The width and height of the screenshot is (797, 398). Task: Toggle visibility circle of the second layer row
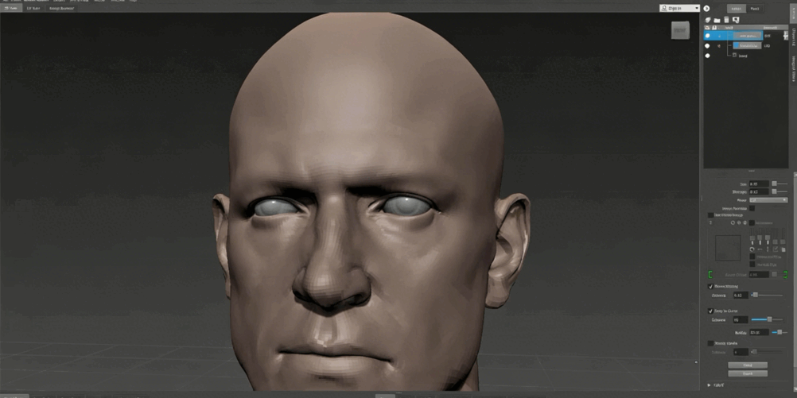coord(707,46)
